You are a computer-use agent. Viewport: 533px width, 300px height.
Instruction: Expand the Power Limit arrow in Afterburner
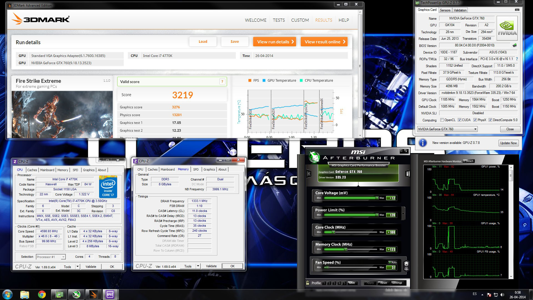(403, 214)
